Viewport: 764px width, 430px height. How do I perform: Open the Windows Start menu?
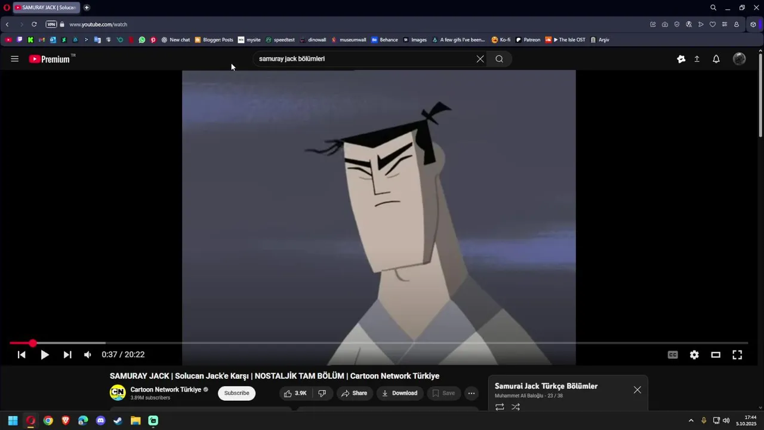point(13,420)
